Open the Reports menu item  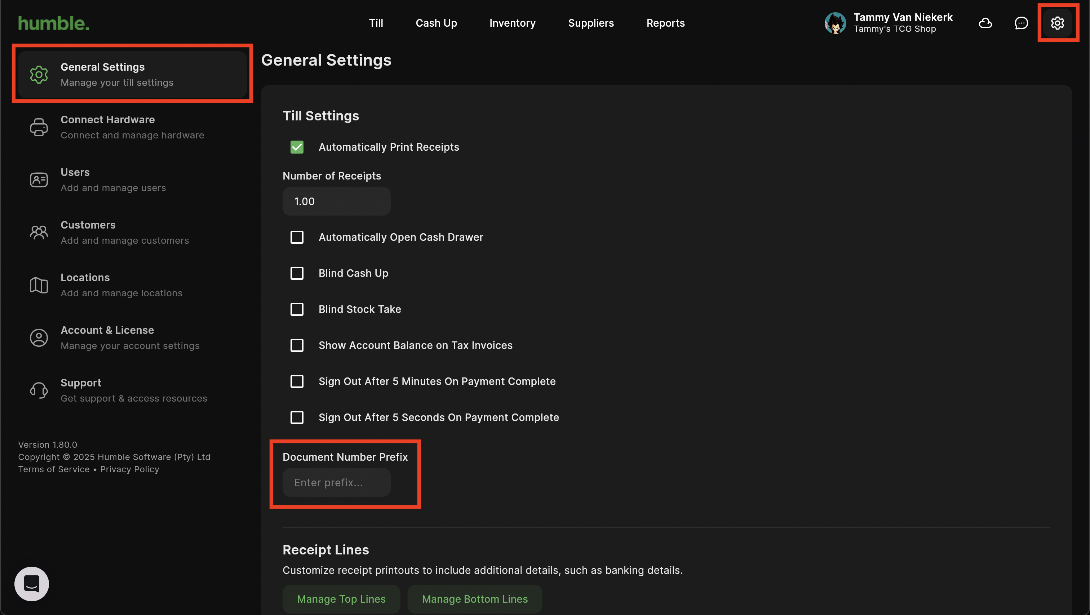[x=665, y=23]
